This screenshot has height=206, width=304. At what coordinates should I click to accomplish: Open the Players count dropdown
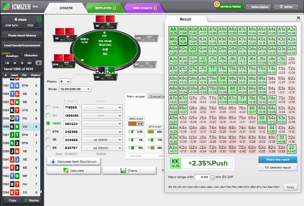pos(65,82)
